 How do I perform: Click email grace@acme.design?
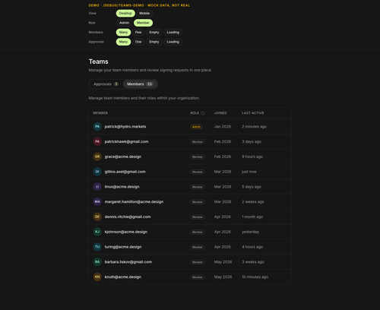[123, 157]
